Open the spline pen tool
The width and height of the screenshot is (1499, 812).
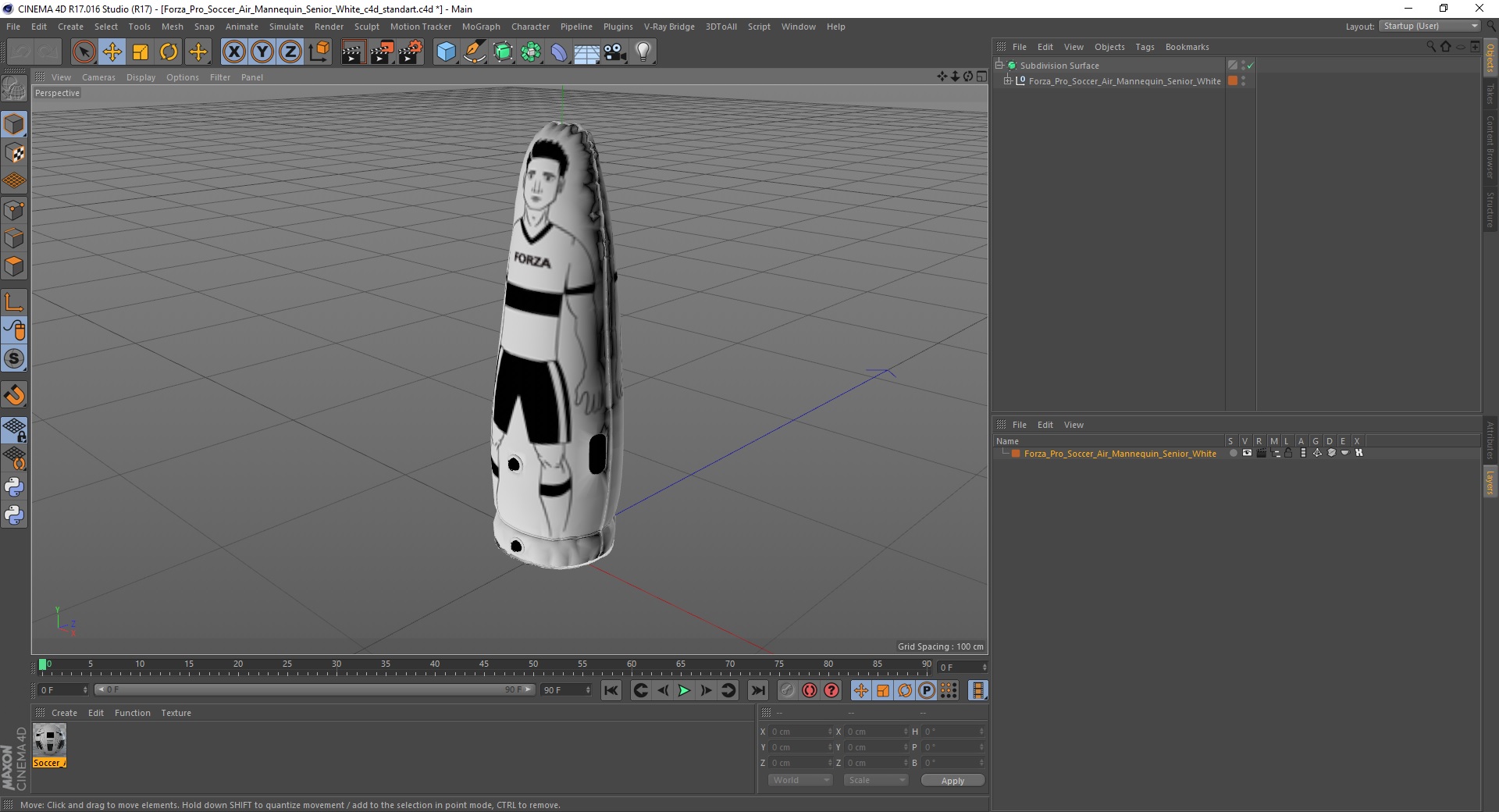click(x=475, y=52)
